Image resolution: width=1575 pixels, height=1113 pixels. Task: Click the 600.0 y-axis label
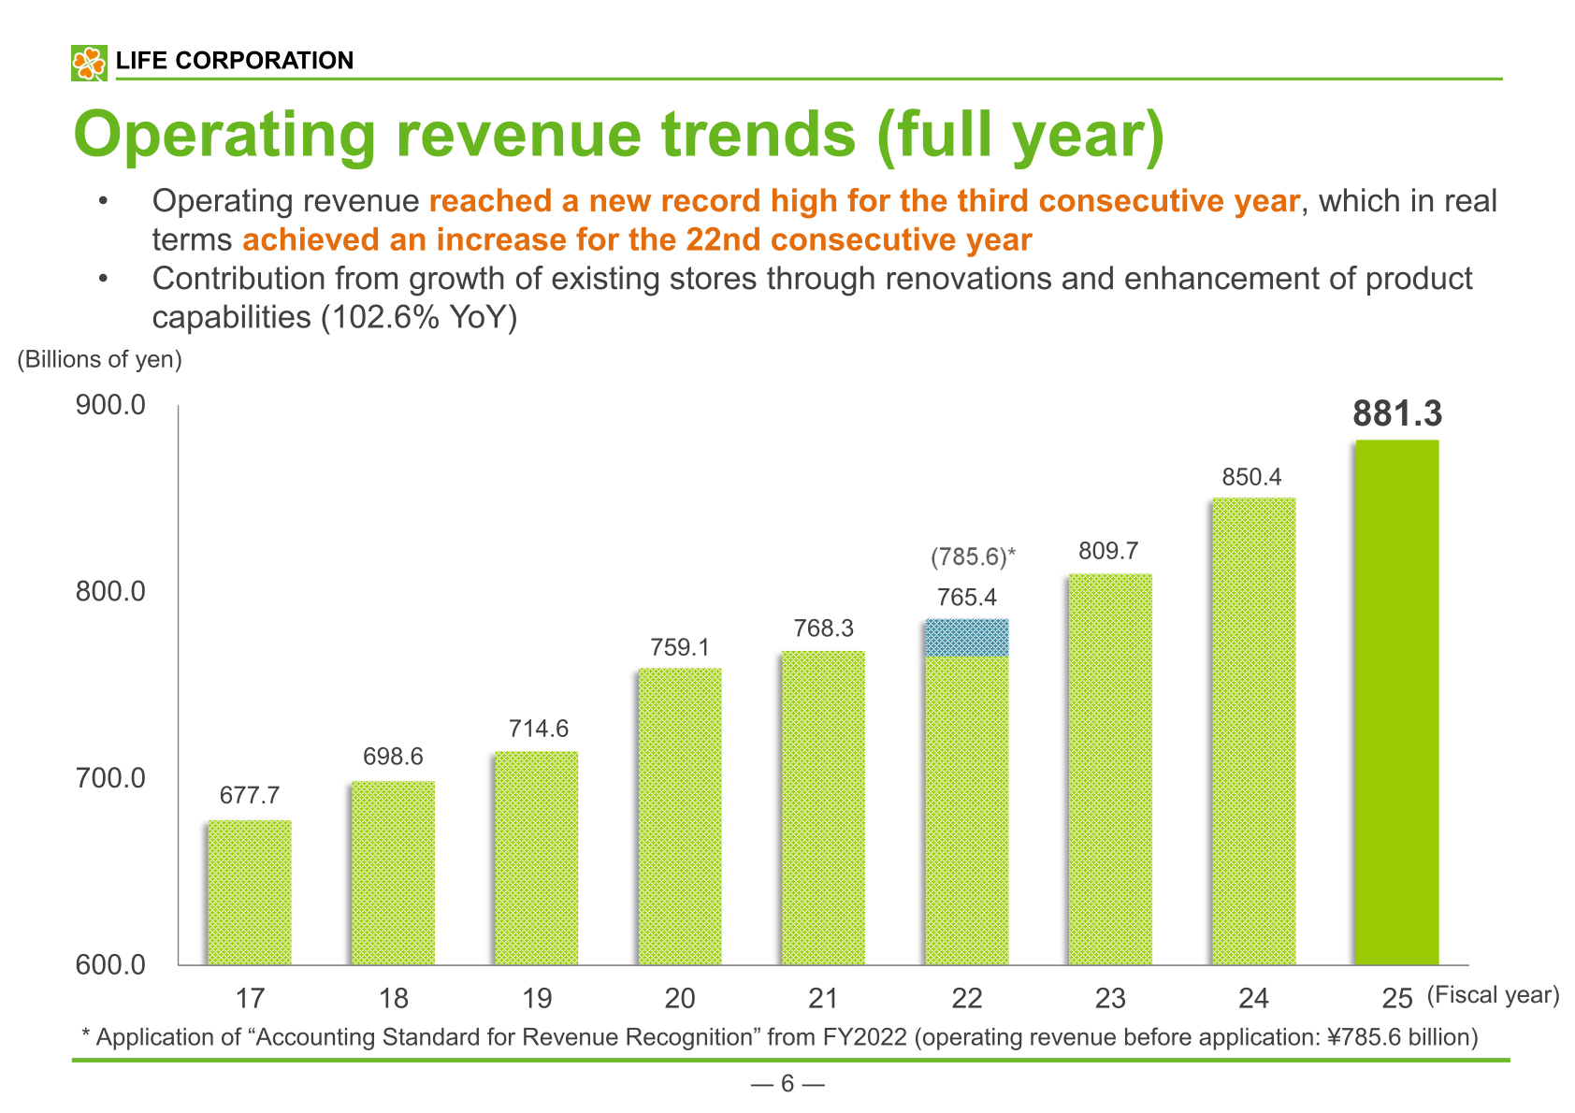tap(110, 964)
